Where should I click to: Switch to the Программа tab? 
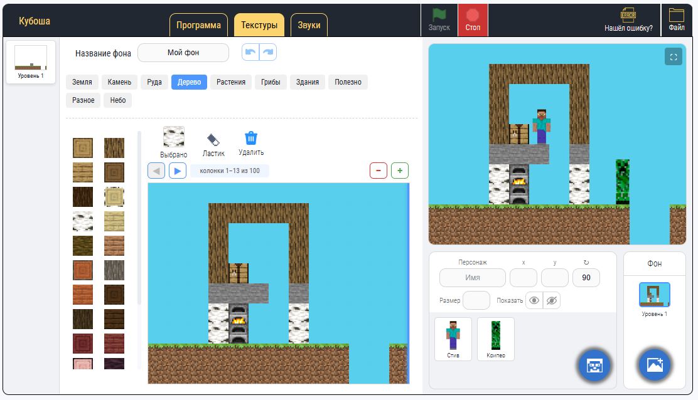pyautogui.click(x=198, y=26)
